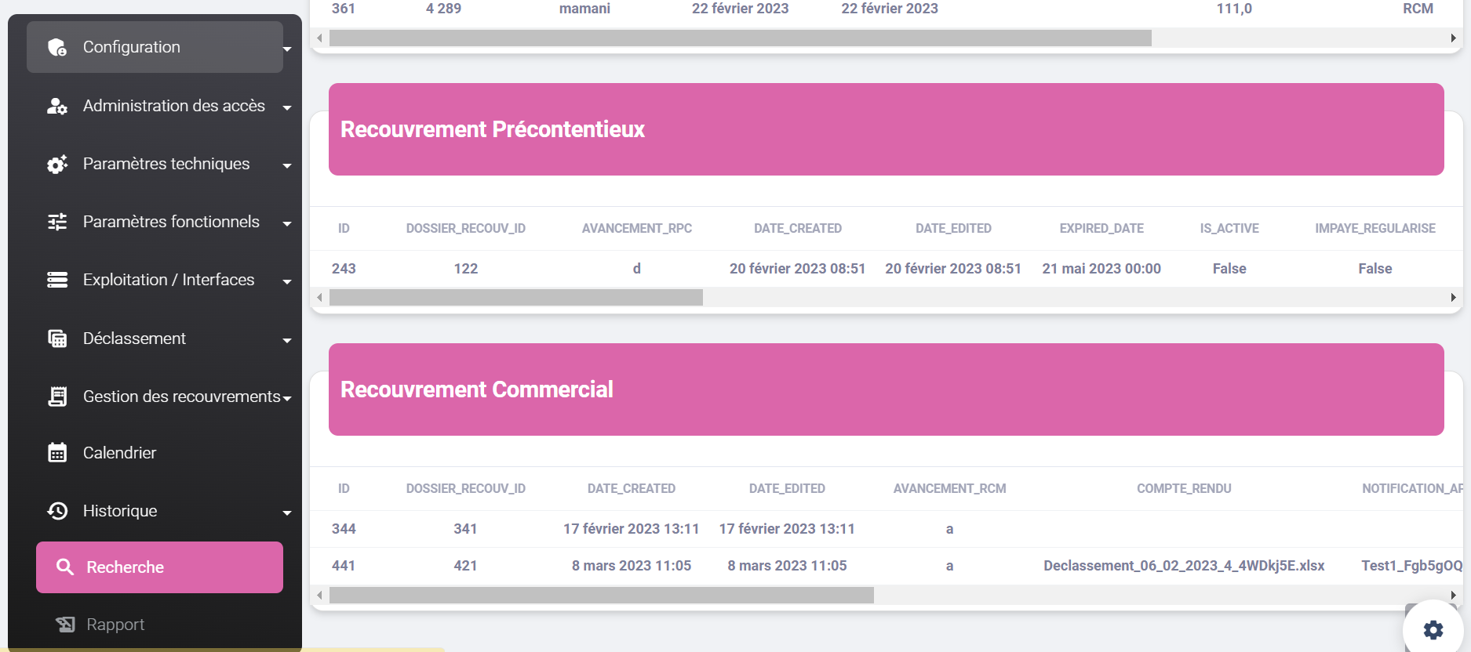
Task: Expand the Historique submenu arrow
Action: coord(287,513)
